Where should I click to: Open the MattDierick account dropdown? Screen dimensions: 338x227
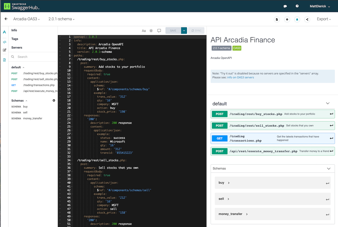point(320,6)
